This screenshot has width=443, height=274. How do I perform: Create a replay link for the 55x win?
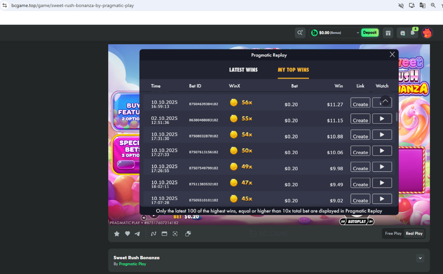pyautogui.click(x=360, y=119)
